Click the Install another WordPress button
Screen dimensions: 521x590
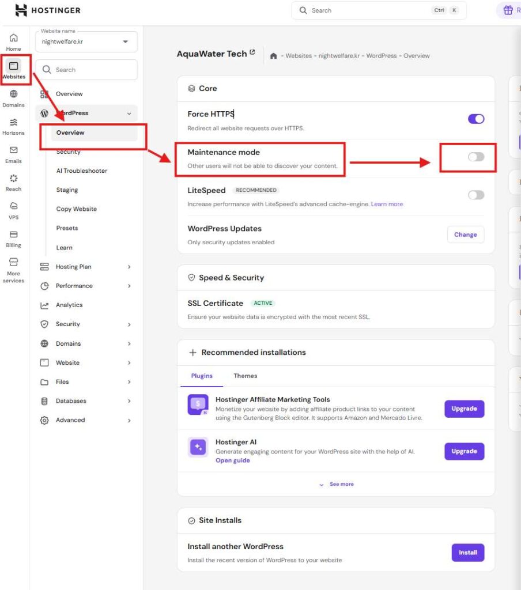click(467, 553)
